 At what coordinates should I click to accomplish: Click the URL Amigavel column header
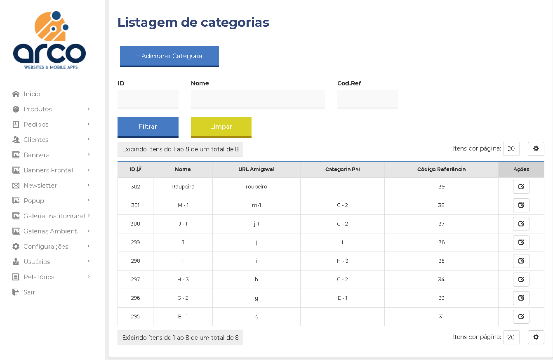256,169
